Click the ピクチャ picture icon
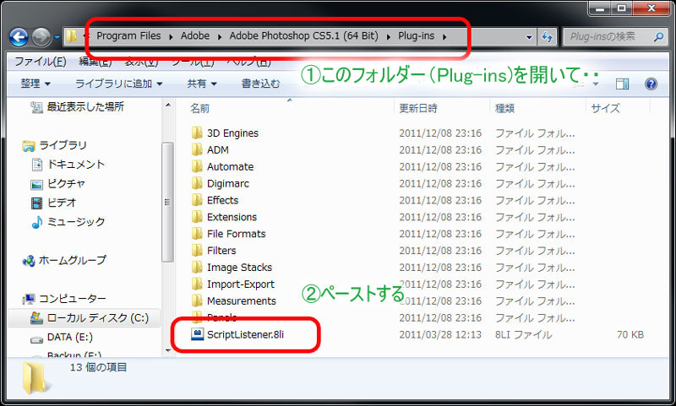676x406 pixels. point(37,185)
